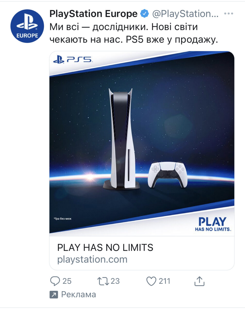Image resolution: width=245 pixels, height=309 pixels.
Task: Click the Реклама promoted label
Action: [79, 295]
